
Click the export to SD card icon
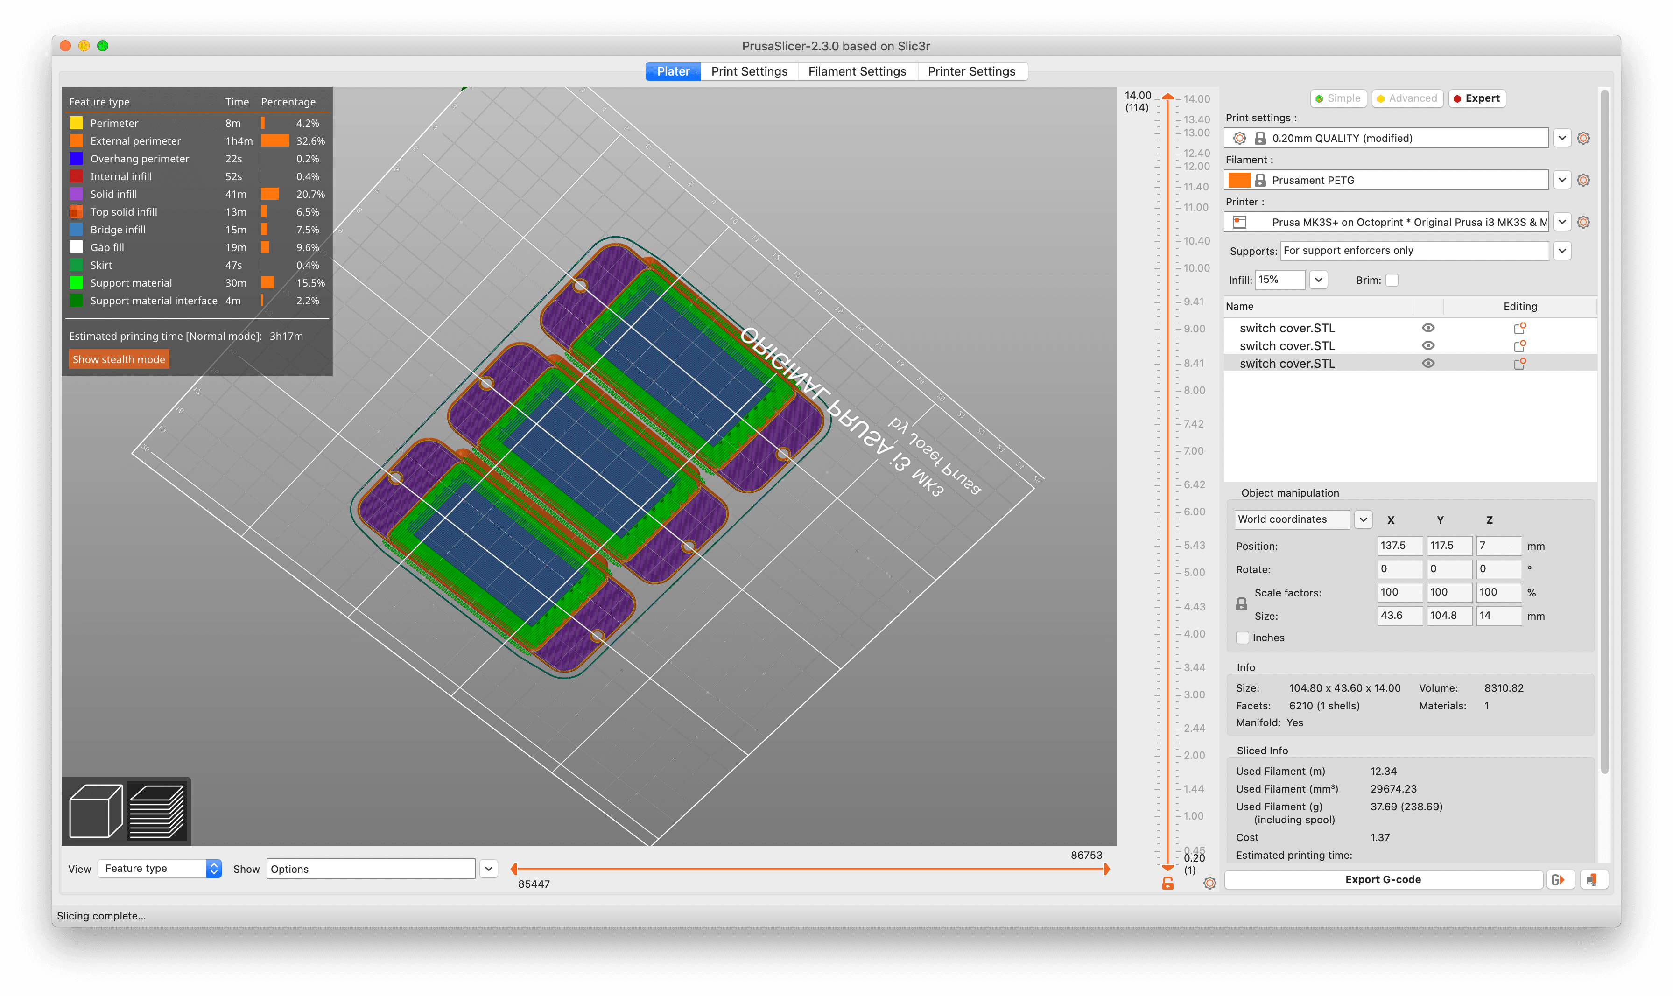tap(1592, 879)
